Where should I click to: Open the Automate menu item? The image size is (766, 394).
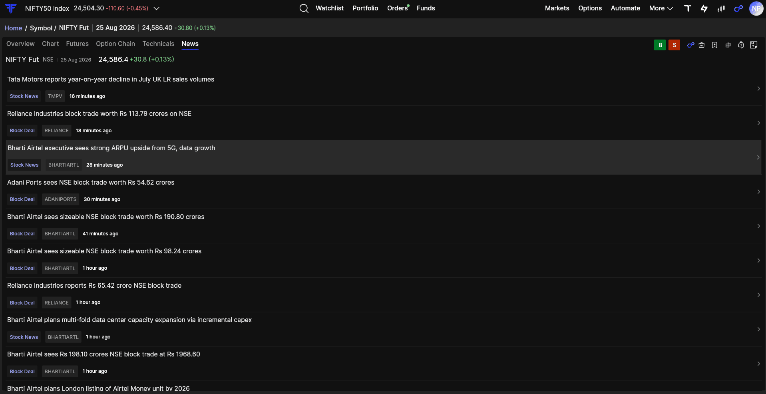[625, 8]
